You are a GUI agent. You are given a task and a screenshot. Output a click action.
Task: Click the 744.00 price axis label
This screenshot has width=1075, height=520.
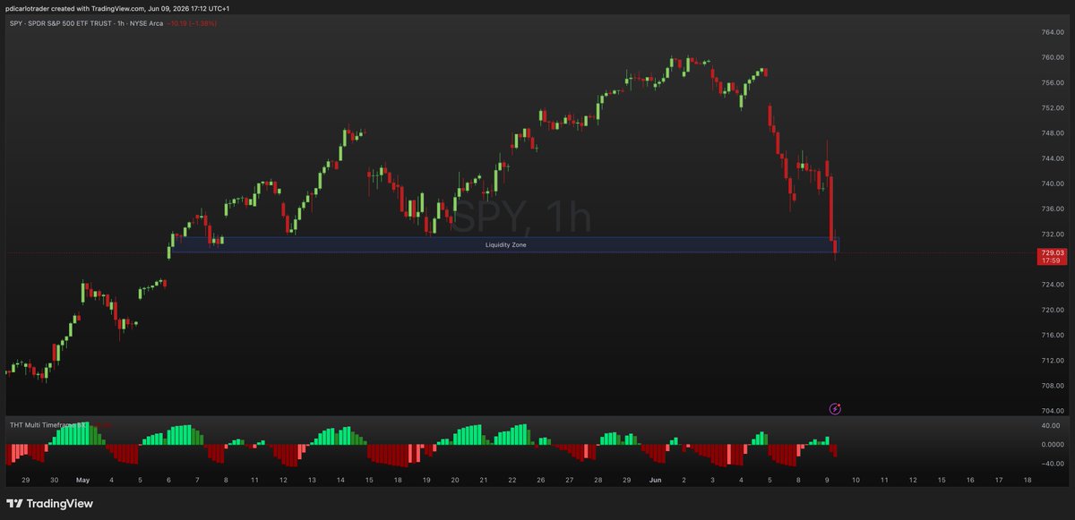pos(1052,158)
